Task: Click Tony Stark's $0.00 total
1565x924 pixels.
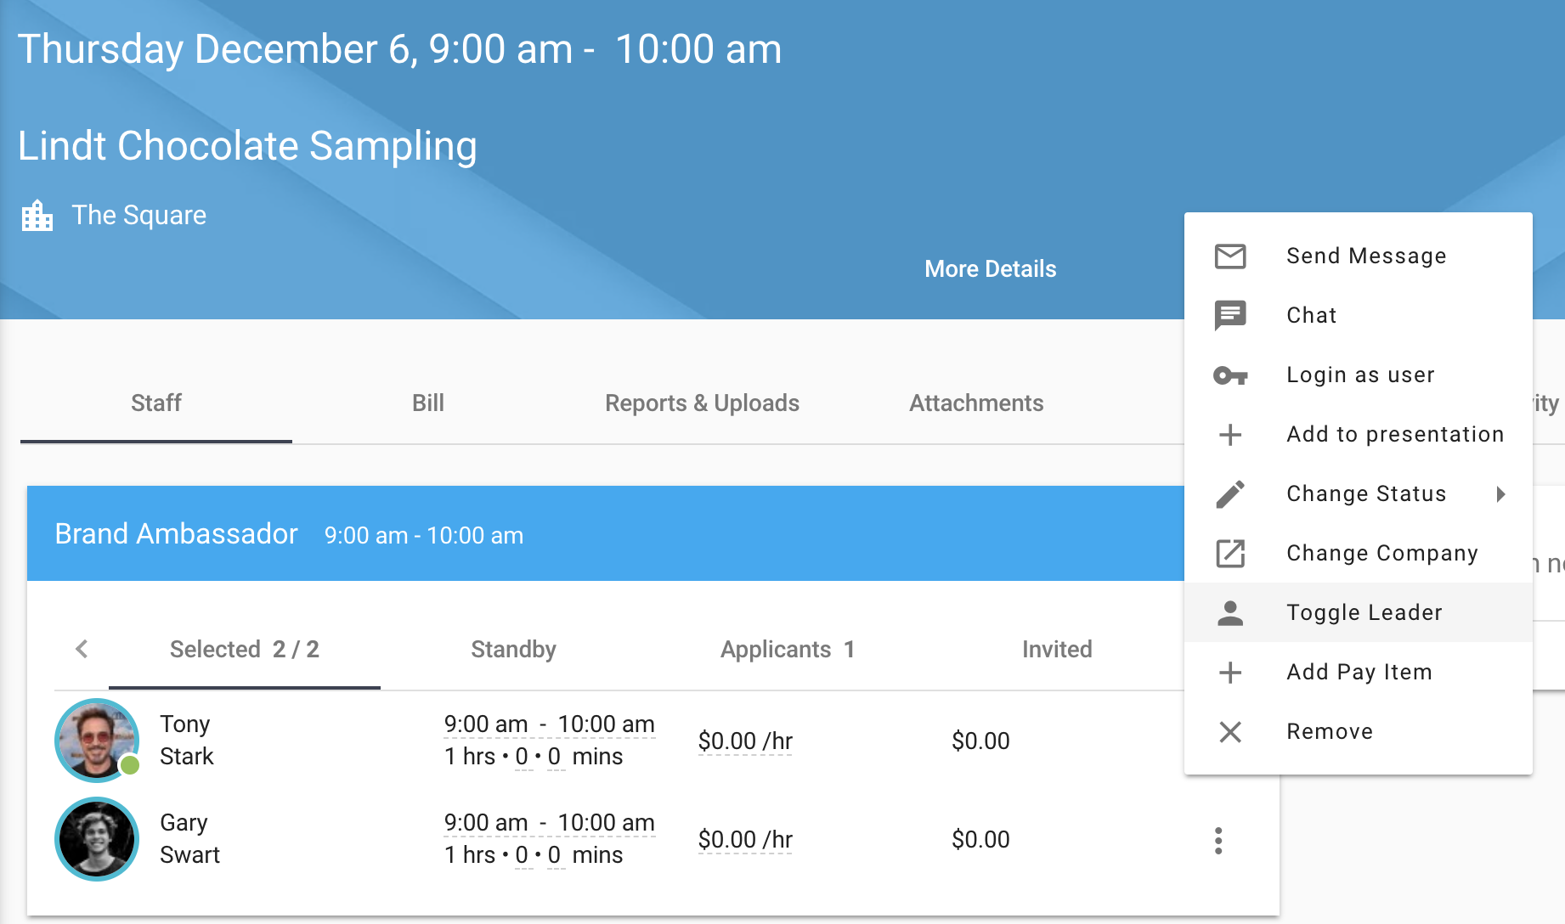Action: coord(980,741)
